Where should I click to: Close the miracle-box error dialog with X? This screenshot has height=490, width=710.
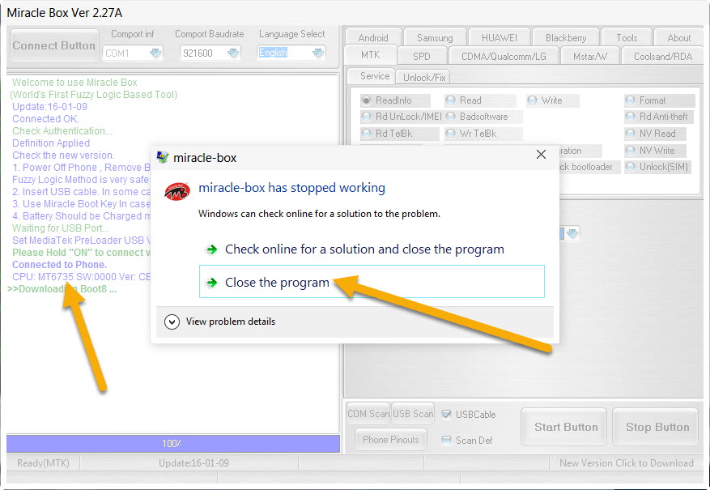541,155
